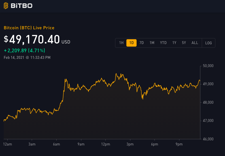225x156 pixels.
Task: Click the 12am x-axis label
Action: pyautogui.click(x=7, y=144)
